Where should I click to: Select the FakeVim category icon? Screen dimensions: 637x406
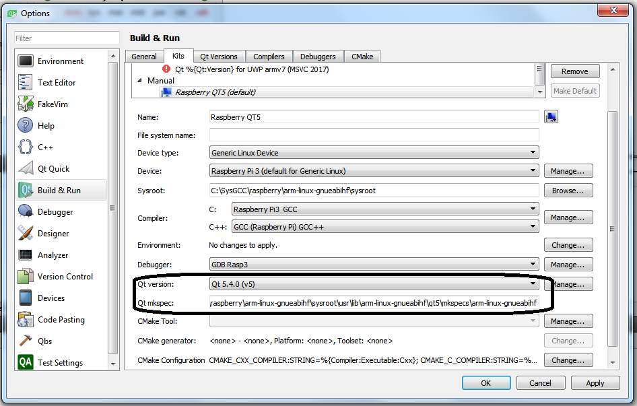pyautogui.click(x=25, y=104)
